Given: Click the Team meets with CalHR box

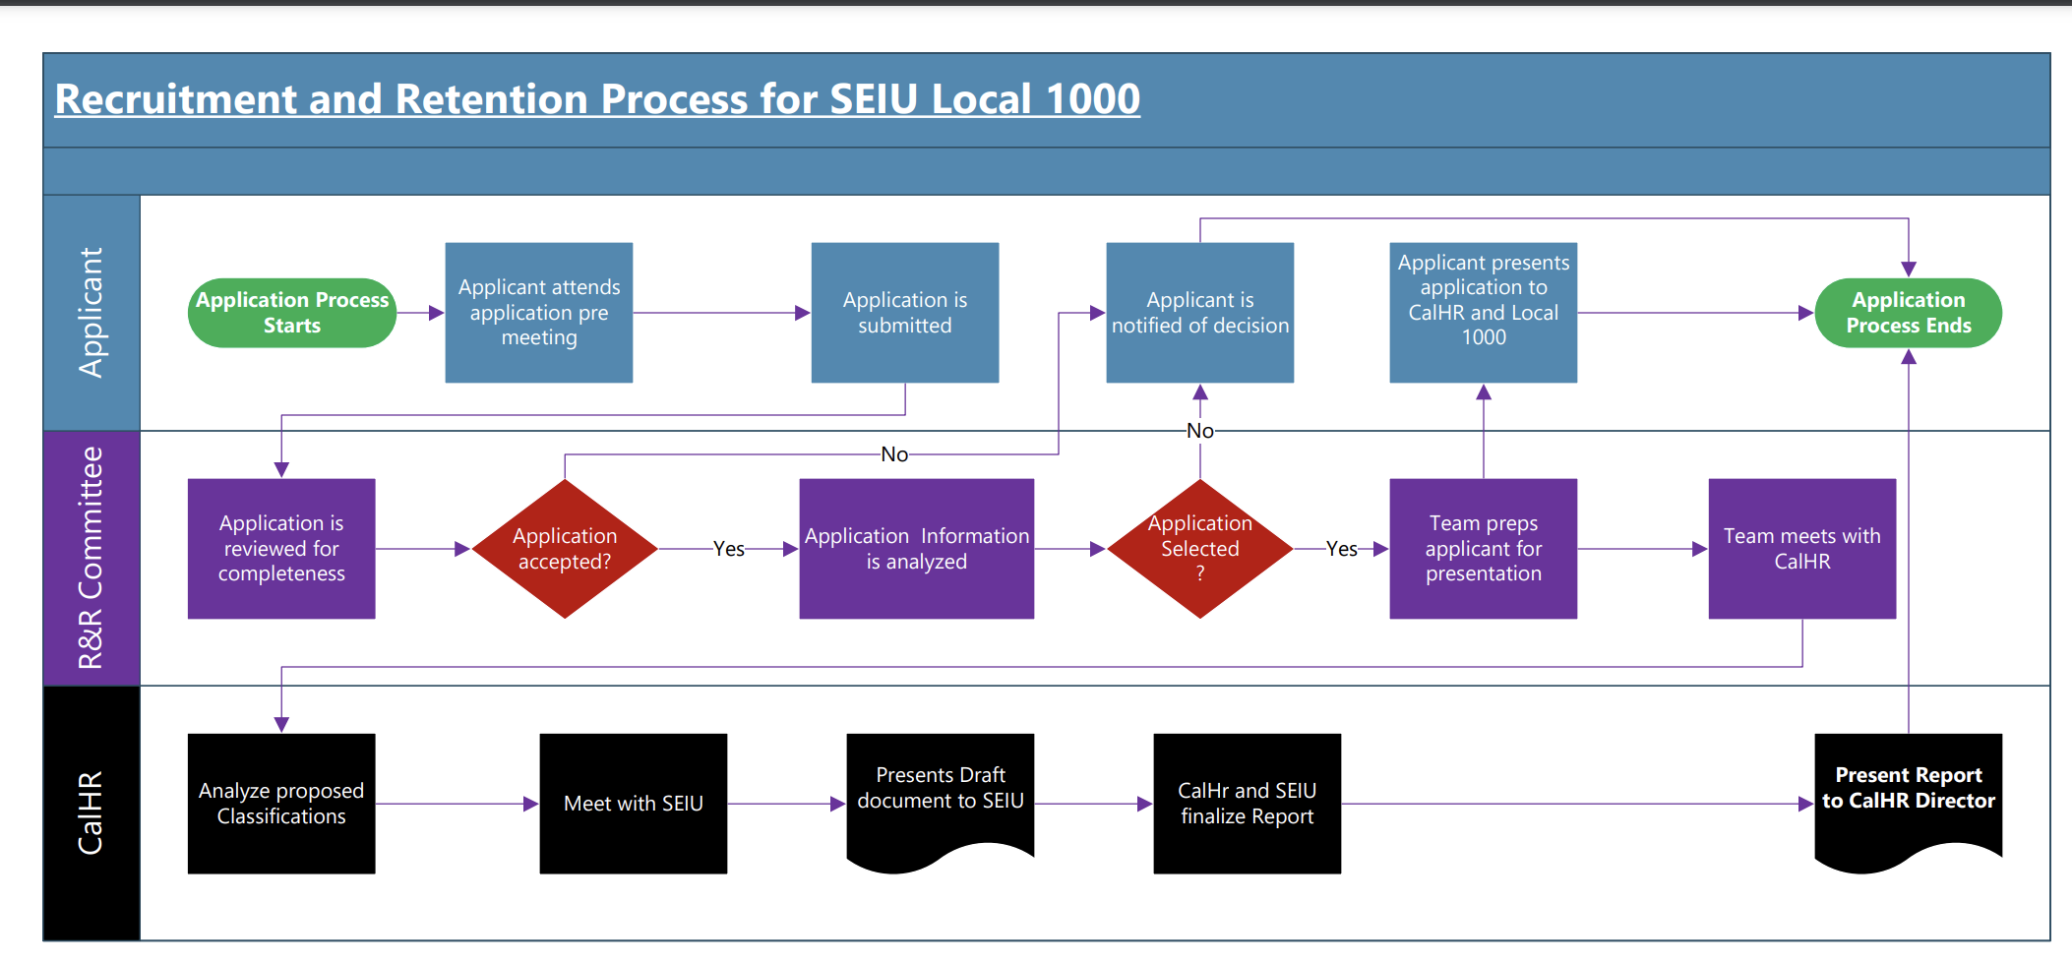Looking at the screenshot, I should [1802, 549].
